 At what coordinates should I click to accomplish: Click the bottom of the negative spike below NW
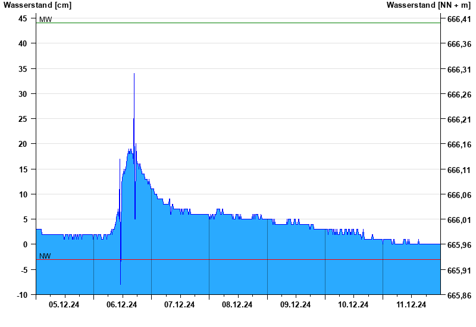point(120,284)
